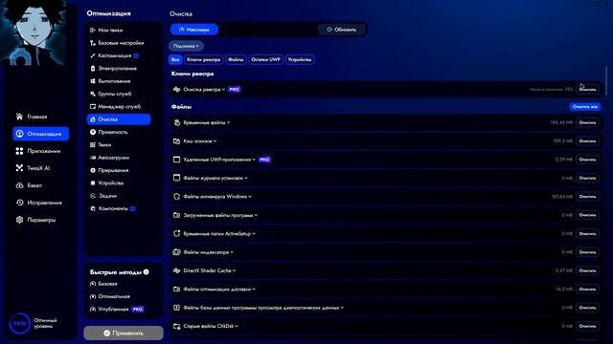Click the Компоненты icon
Image resolution: width=613 pixels, height=344 pixels.
point(93,208)
